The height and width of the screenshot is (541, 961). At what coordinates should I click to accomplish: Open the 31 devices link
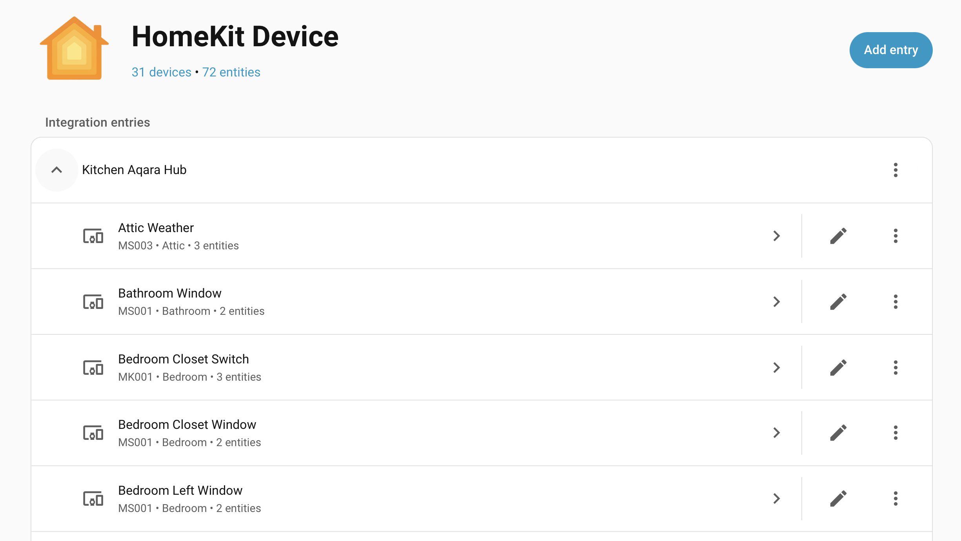pos(161,72)
